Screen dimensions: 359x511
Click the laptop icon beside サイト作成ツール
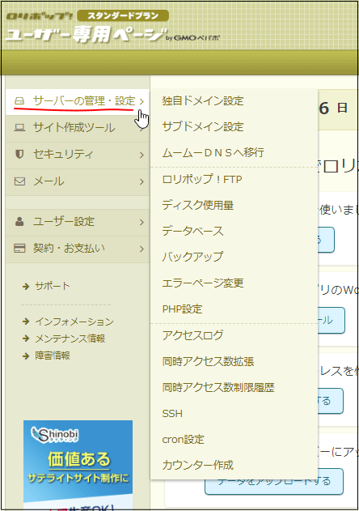(x=19, y=127)
